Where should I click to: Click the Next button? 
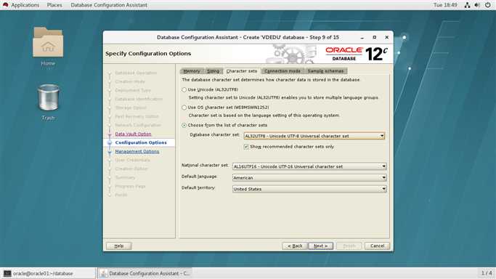[320, 246]
